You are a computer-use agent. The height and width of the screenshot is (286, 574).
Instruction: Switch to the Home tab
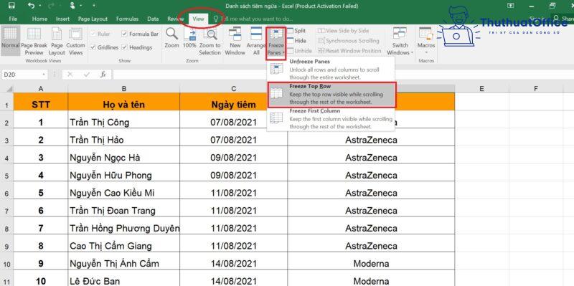(x=39, y=19)
